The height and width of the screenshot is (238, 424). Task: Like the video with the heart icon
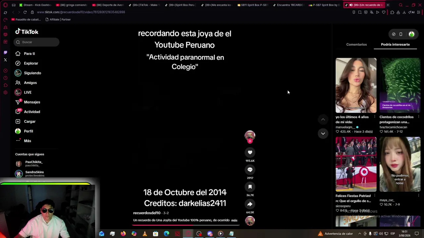250,152
